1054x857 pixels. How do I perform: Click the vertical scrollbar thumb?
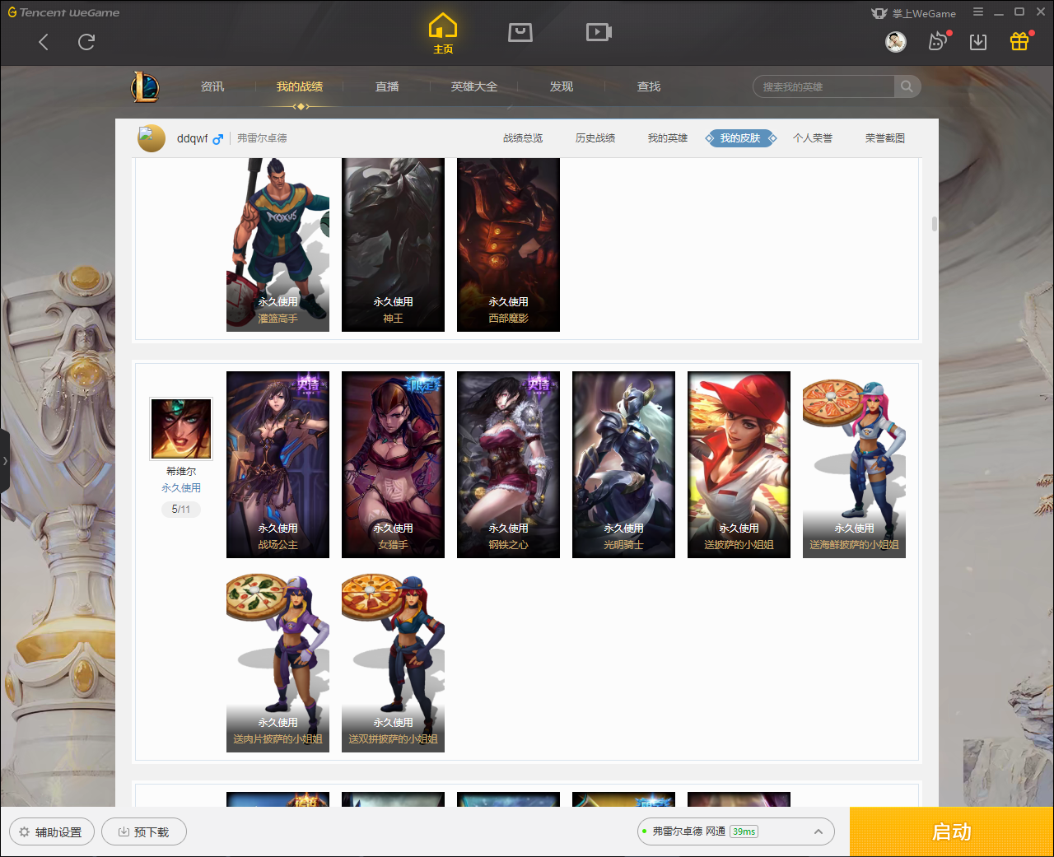tap(935, 224)
